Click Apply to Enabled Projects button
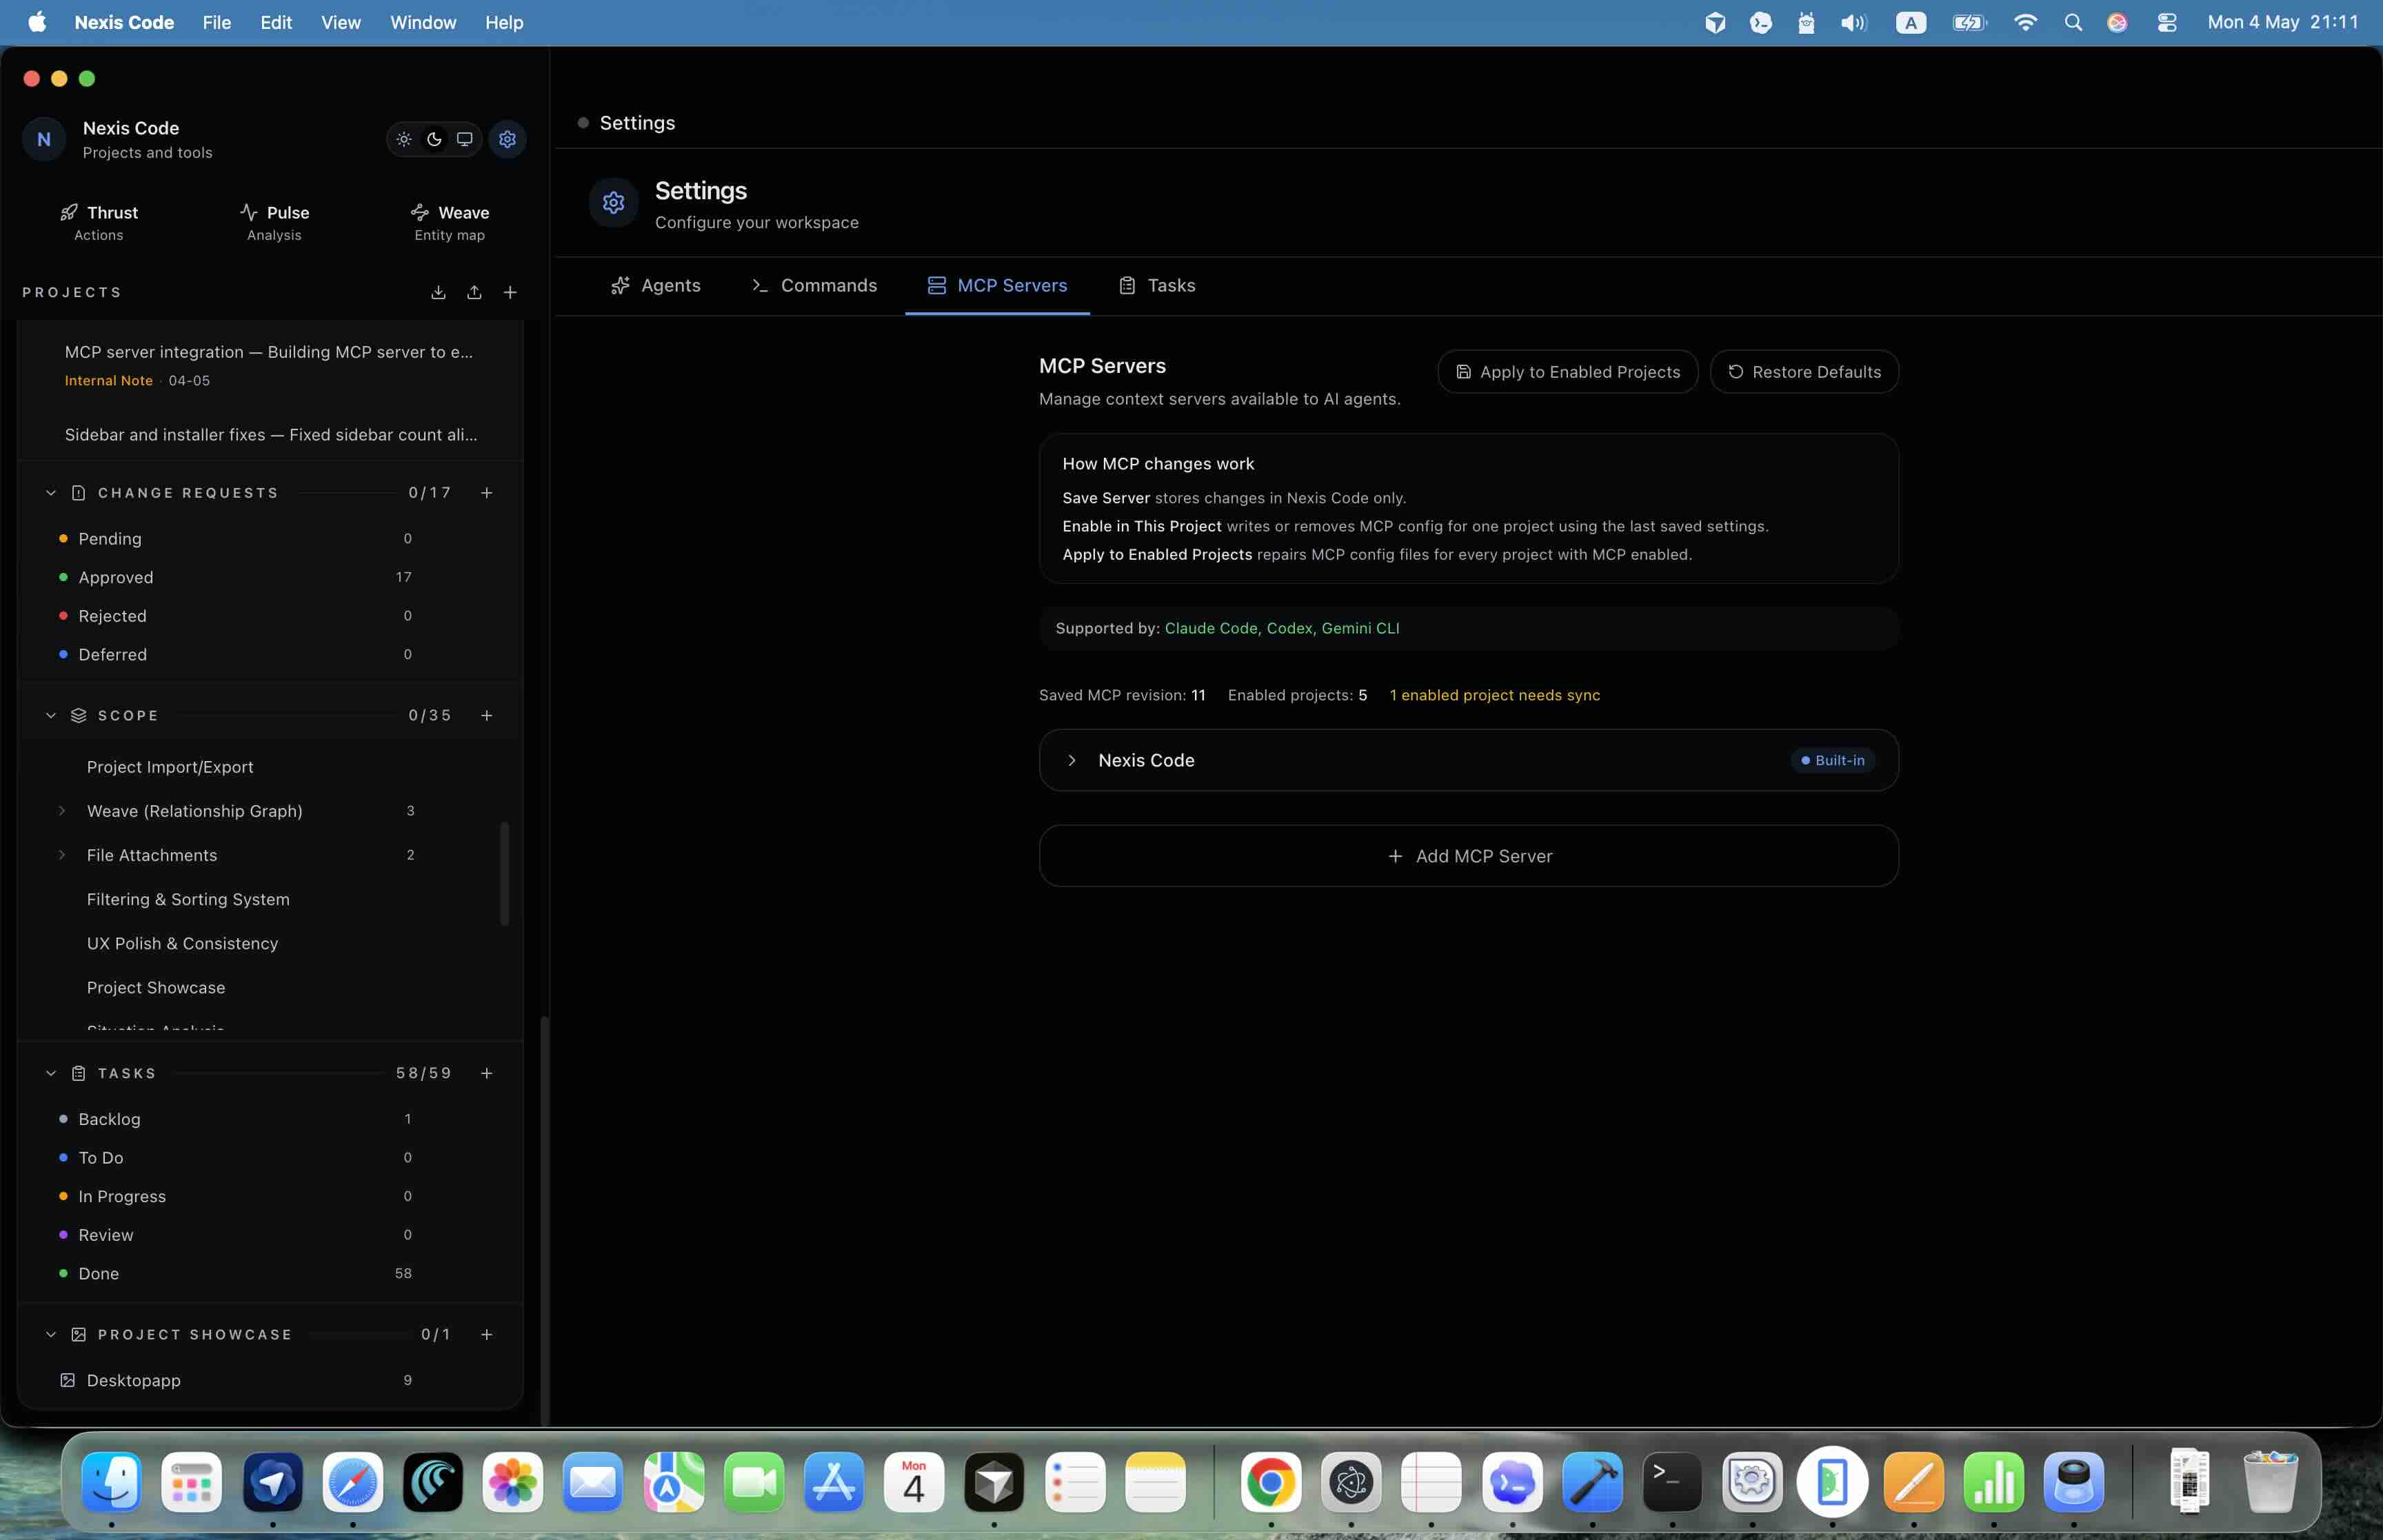This screenshot has height=1540, width=2383. 1568,372
